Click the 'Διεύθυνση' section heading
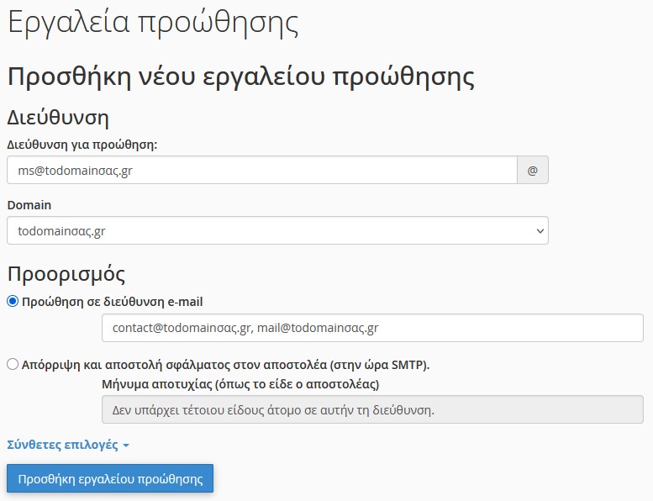 tap(58, 117)
